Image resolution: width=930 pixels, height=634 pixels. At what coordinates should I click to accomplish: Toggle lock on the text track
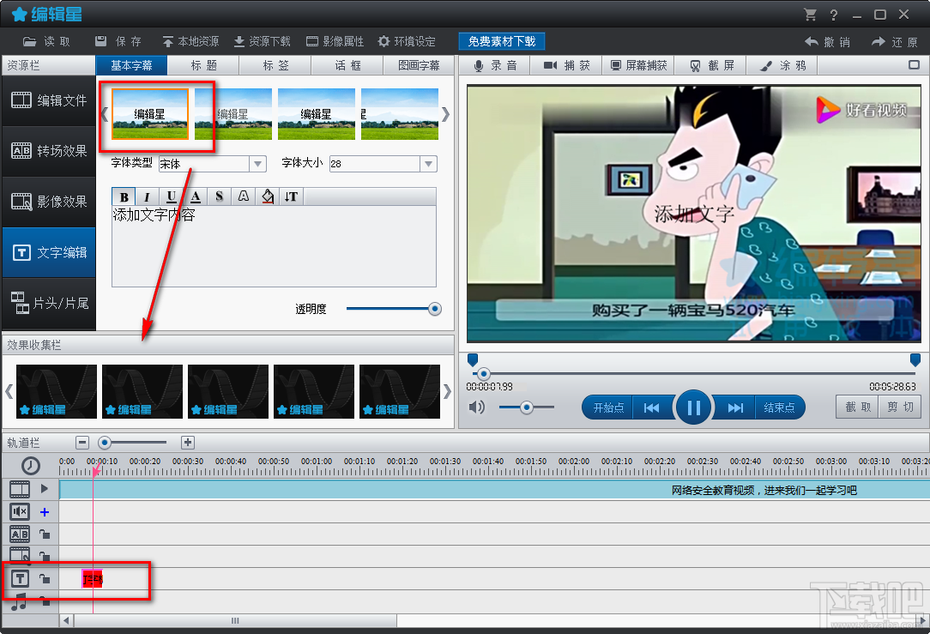[x=45, y=578]
